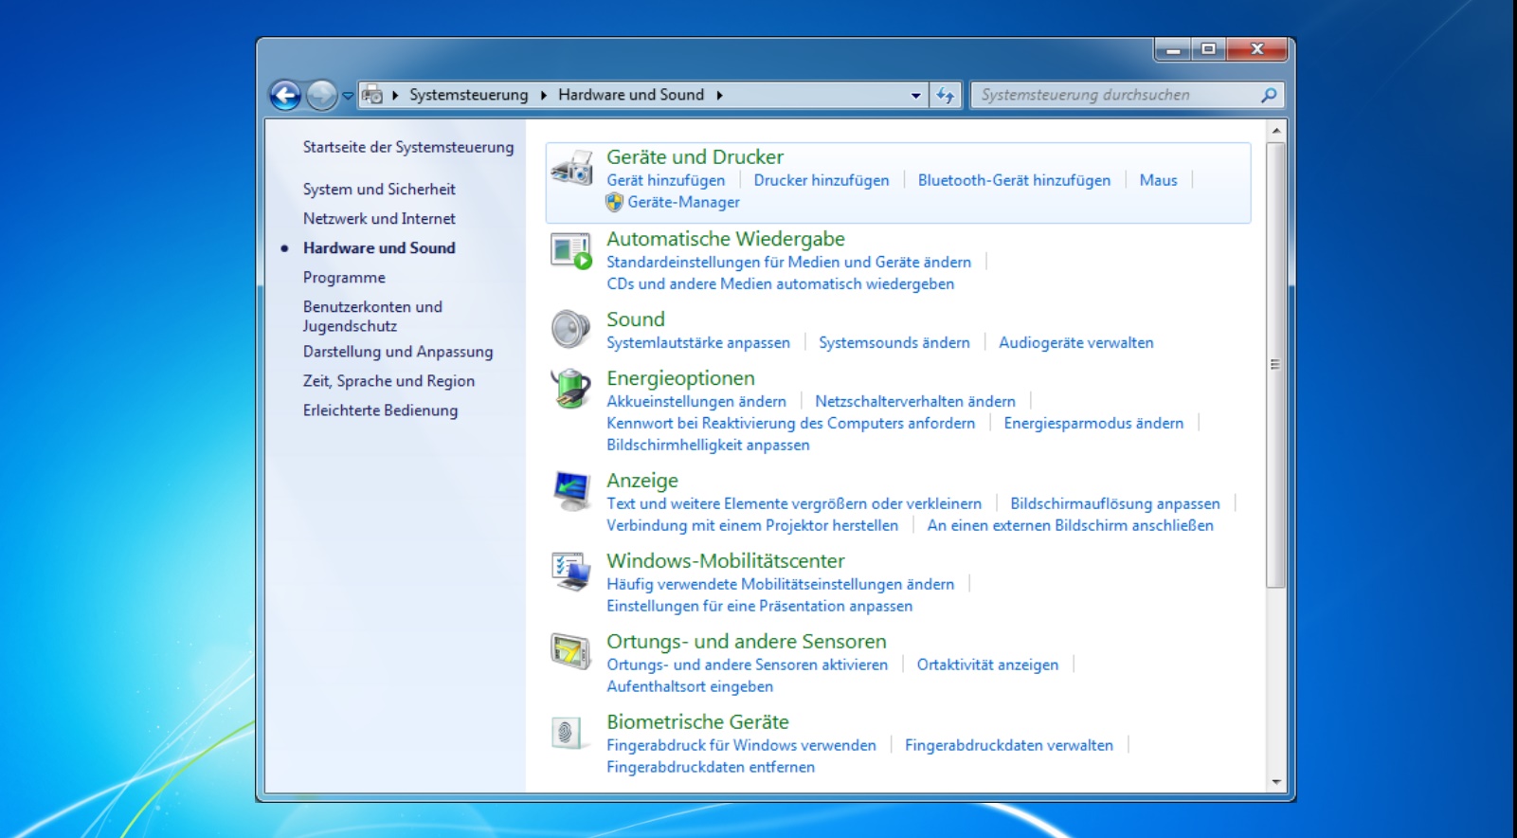Click the Automatische Wiedergabe icon
The image size is (1517, 838).
tap(571, 251)
